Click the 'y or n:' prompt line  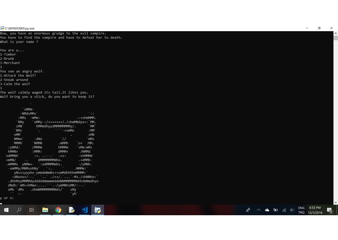pos(7,198)
